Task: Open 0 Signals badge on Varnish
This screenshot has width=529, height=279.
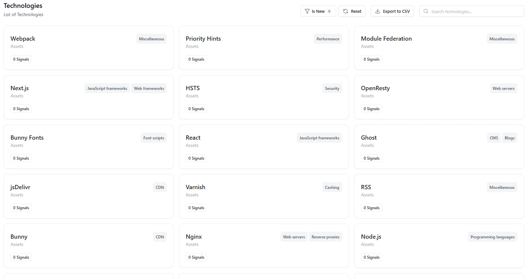Action: coord(196,208)
